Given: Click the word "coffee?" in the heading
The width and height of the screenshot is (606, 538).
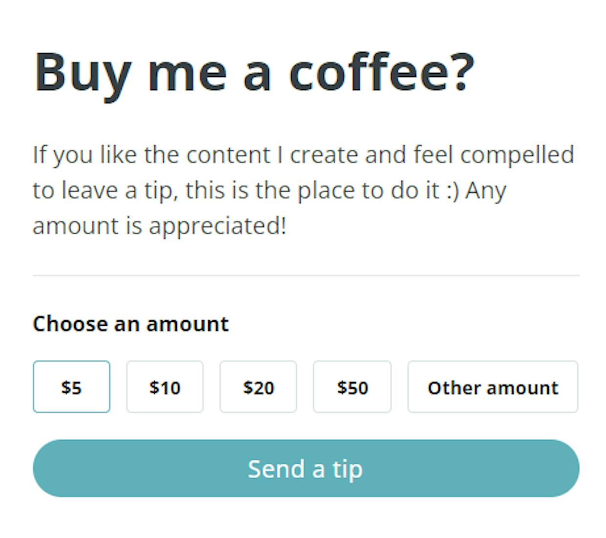Looking at the screenshot, I should pos(382,71).
